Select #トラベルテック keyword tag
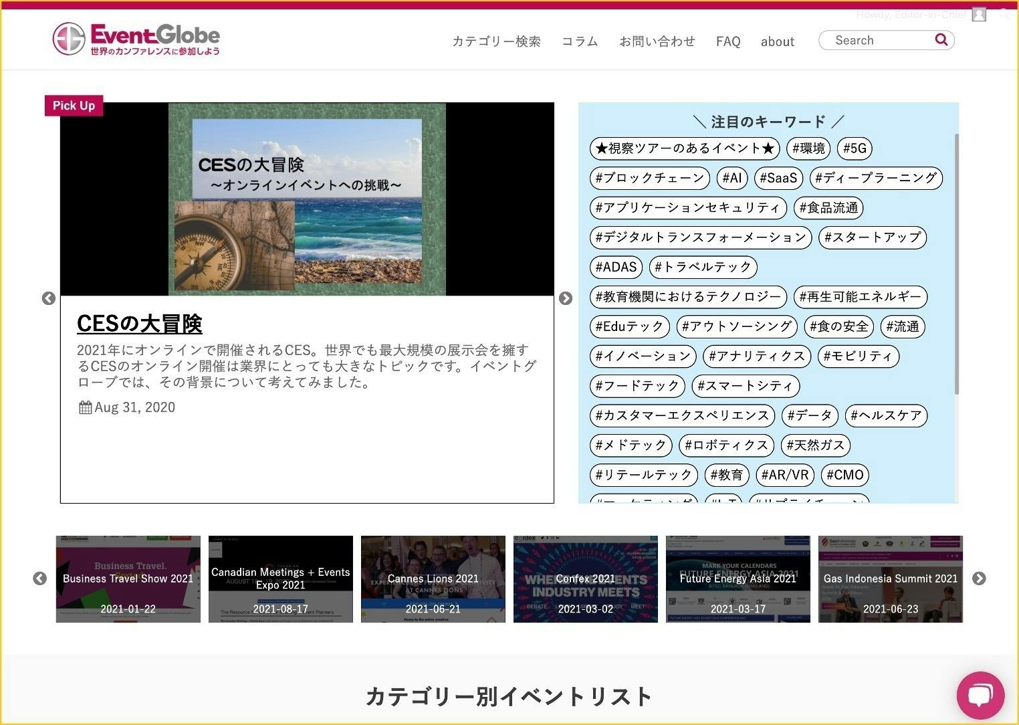1019x725 pixels. (x=703, y=268)
